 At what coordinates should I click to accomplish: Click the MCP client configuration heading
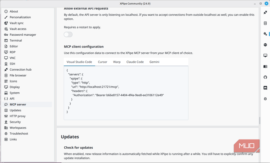tap(84, 47)
